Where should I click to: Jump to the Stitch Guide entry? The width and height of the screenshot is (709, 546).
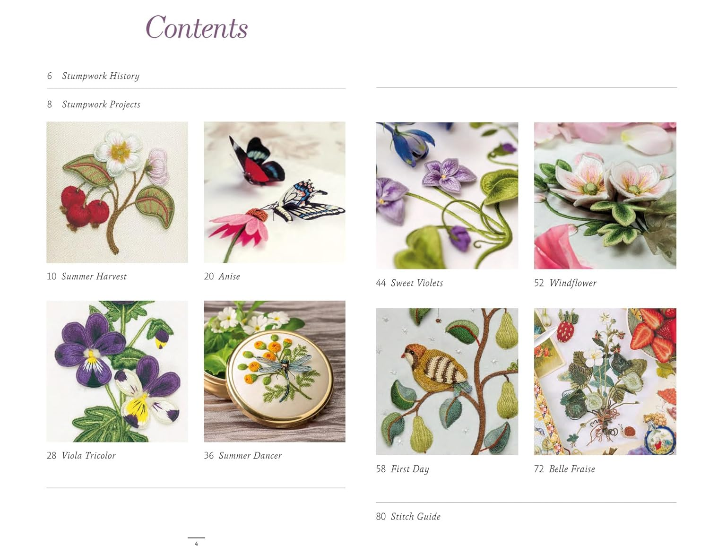pyautogui.click(x=408, y=517)
